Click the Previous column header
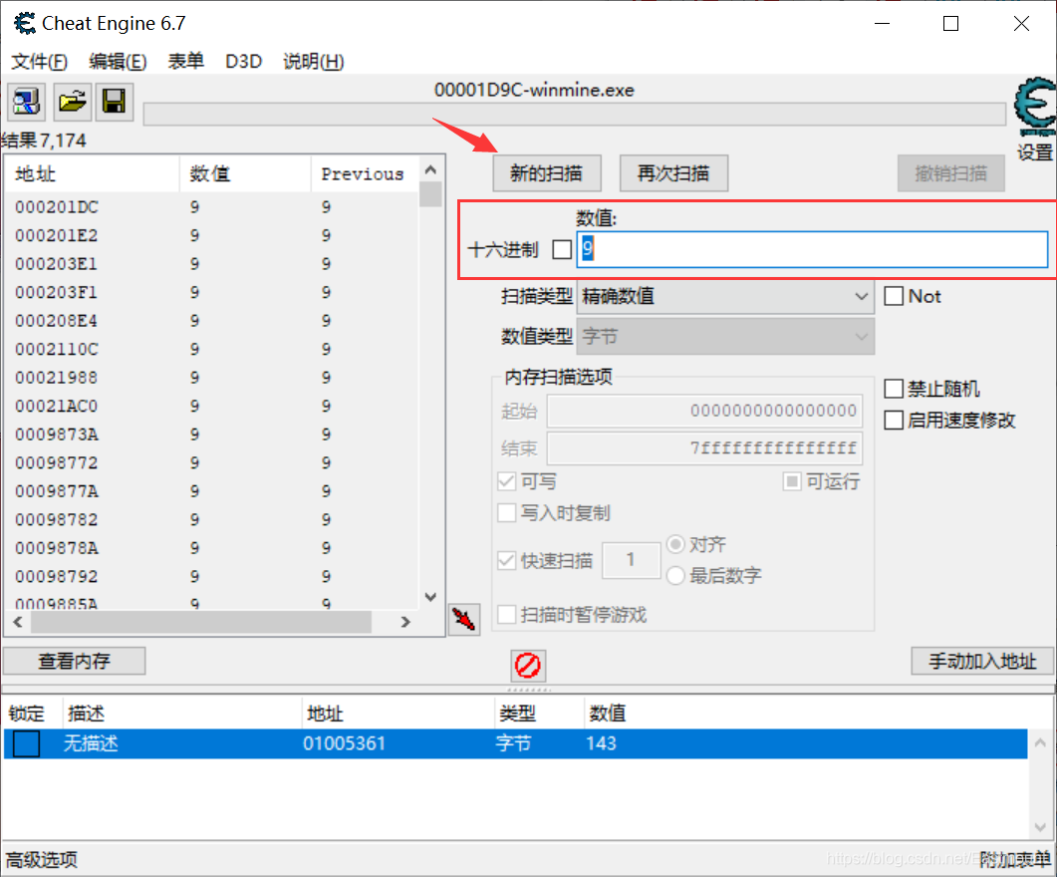Viewport: 1057px width, 877px height. (x=364, y=174)
